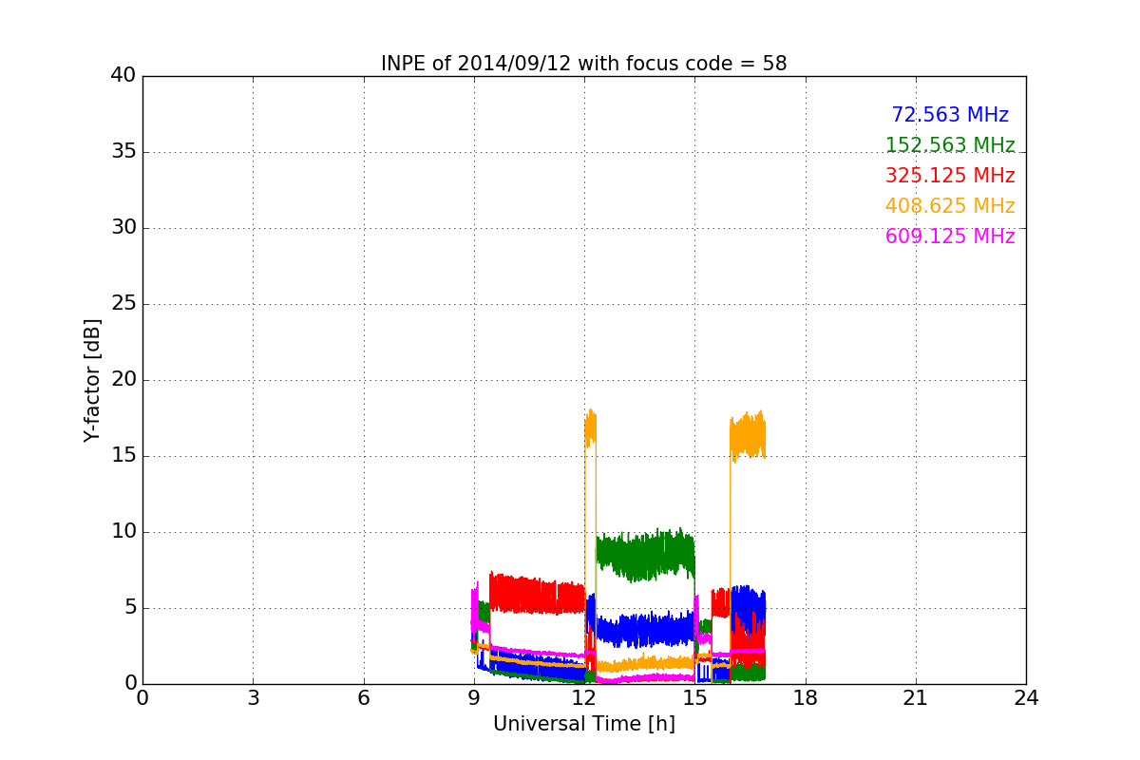The image size is (1140, 760).
Task: Click the x-axis tick label '12'
Action: (584, 698)
